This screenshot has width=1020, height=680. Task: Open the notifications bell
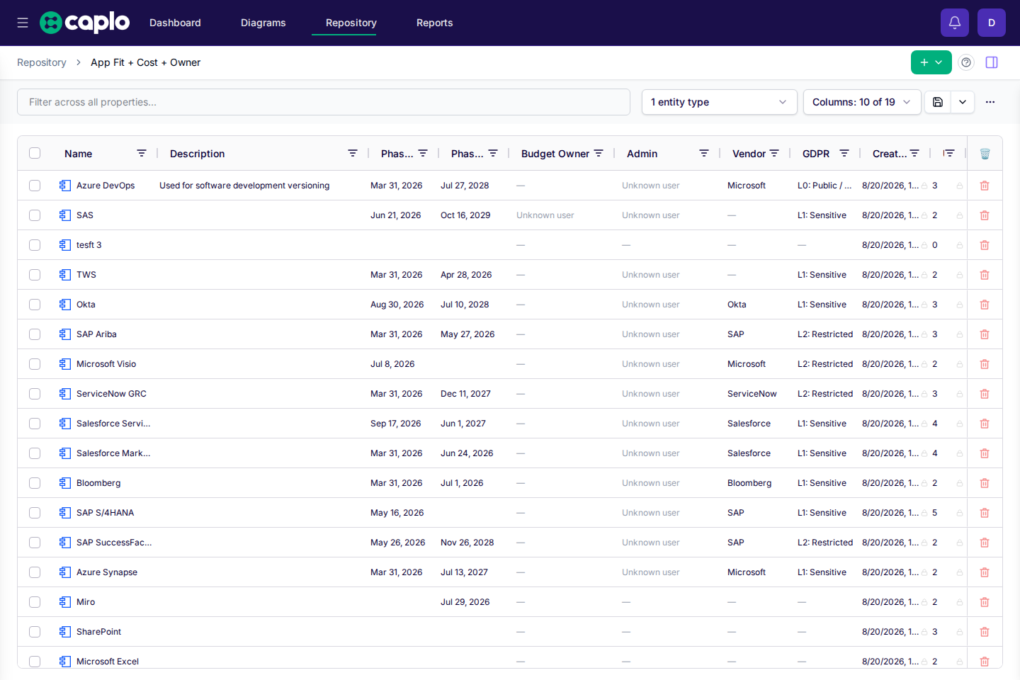click(955, 23)
